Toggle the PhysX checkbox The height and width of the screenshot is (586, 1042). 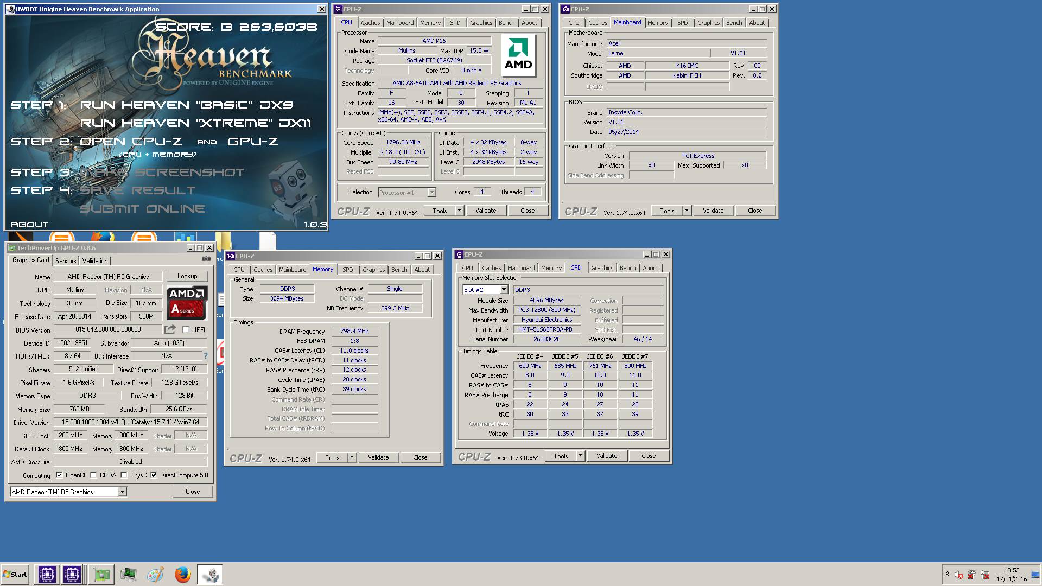click(x=124, y=475)
